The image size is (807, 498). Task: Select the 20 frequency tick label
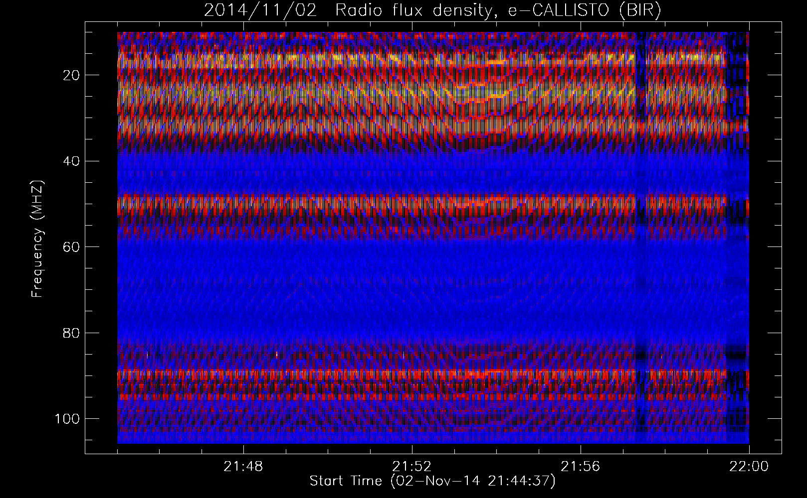(70, 75)
